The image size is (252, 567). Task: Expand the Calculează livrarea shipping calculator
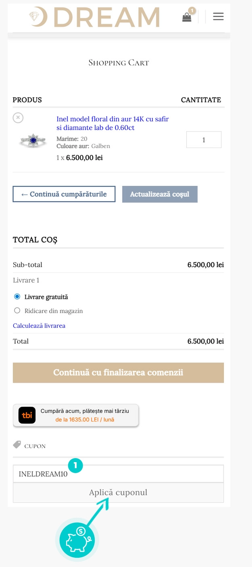pyautogui.click(x=39, y=325)
